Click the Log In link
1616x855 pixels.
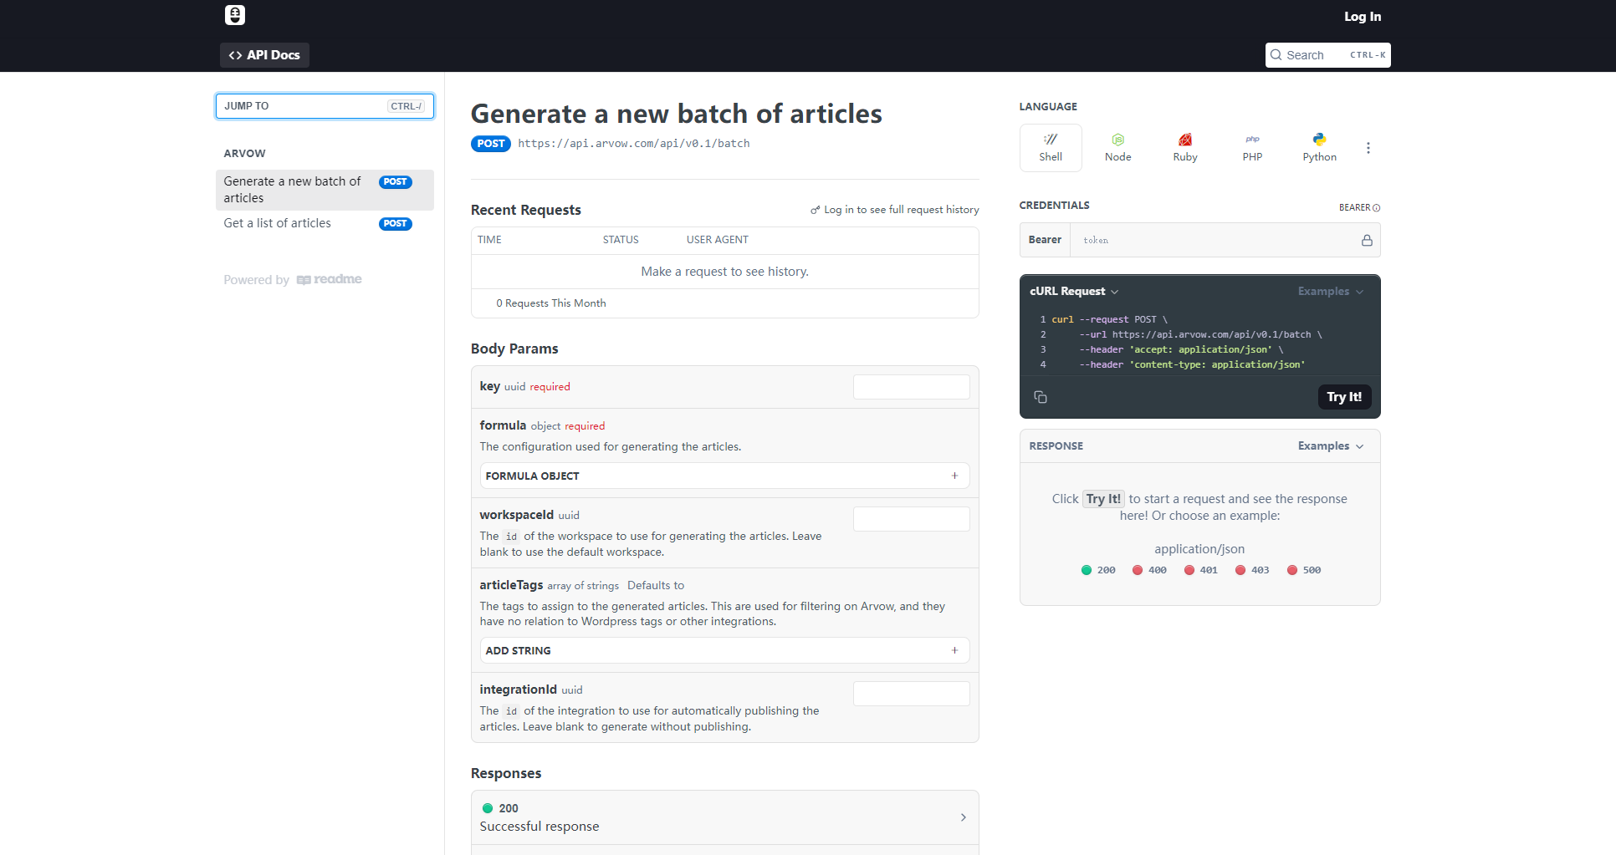(1362, 17)
